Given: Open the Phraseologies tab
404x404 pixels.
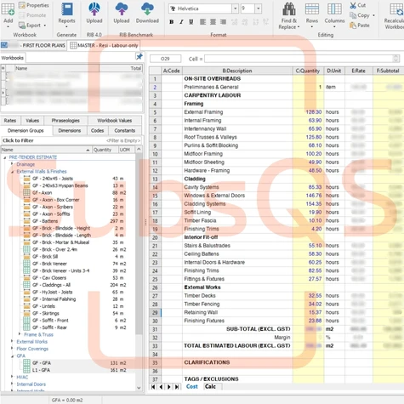Looking at the screenshot, I should pos(65,121).
